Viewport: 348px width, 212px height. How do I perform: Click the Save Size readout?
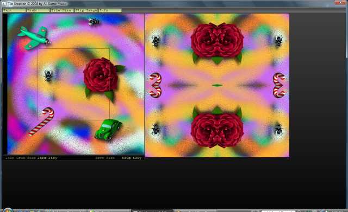(119, 158)
